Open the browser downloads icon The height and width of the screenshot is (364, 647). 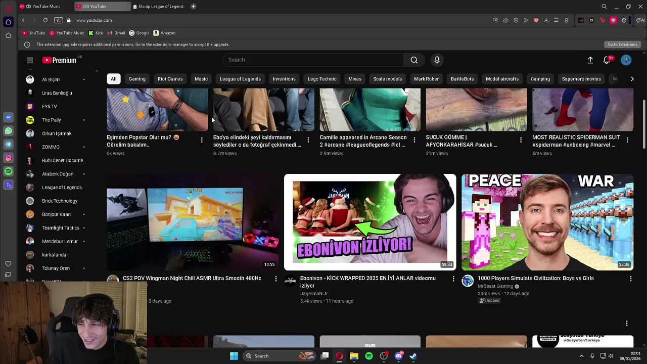coord(546,20)
